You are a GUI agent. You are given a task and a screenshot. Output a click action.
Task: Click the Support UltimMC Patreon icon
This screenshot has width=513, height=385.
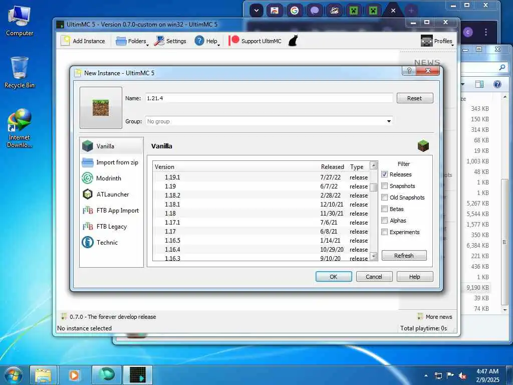point(233,41)
